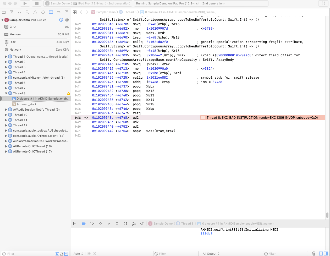Open the Auto variables scope dropdown

click(x=78, y=253)
